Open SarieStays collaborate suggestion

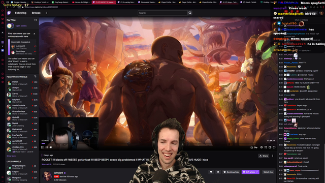tap(23, 52)
